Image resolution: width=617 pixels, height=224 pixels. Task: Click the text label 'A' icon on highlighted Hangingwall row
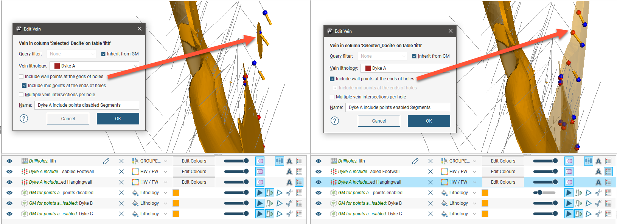pos(598,182)
